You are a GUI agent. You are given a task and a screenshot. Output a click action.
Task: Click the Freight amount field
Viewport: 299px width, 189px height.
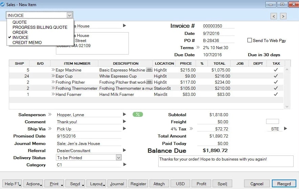point(213,122)
